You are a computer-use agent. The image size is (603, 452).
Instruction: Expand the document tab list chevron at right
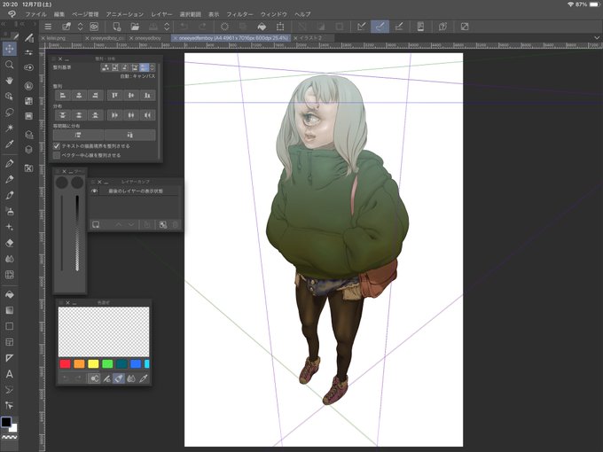tap(597, 38)
